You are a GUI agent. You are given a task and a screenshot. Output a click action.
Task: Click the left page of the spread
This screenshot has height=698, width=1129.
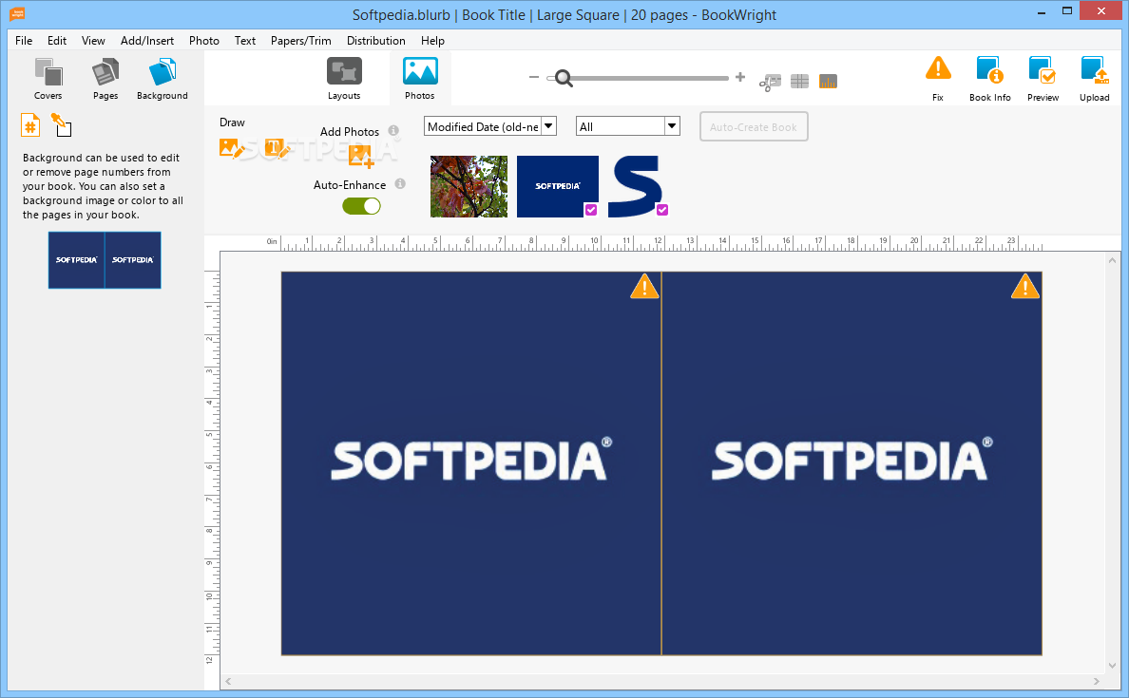[471, 462]
